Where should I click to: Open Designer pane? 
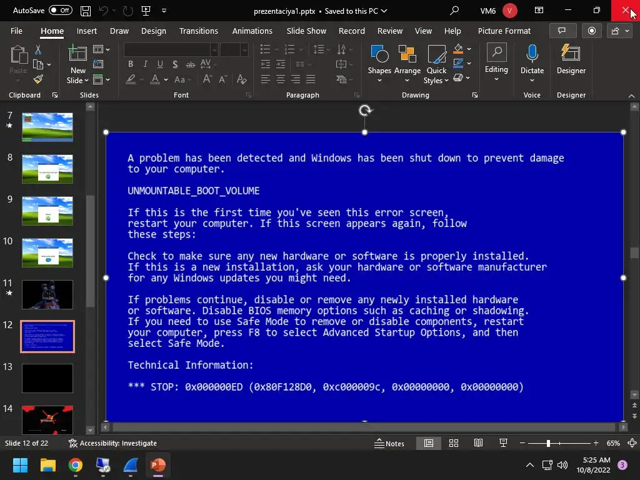pos(571,59)
